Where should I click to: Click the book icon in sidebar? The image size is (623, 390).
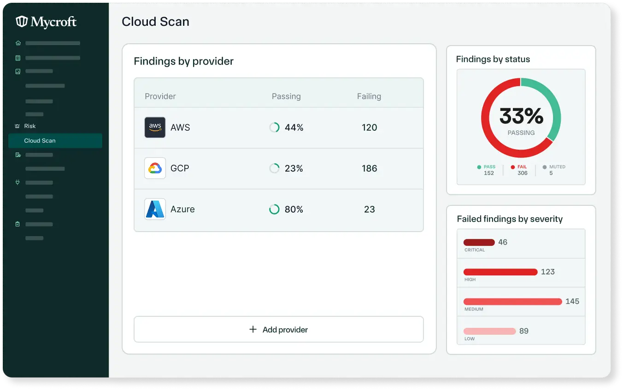18,71
